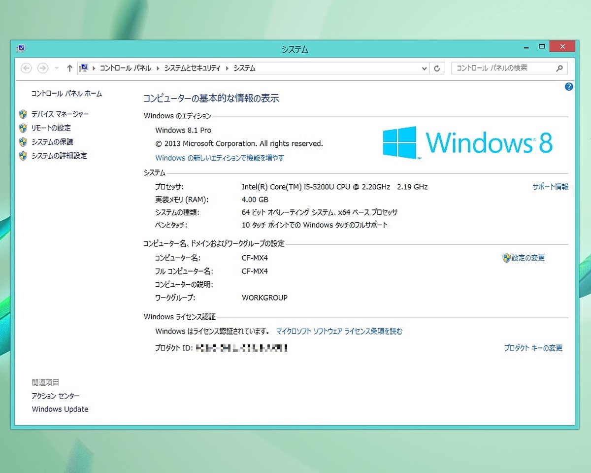Viewport: 591px width, 473px height.
Task: Click the shield icon beside 設定の変更
Action: click(506, 258)
